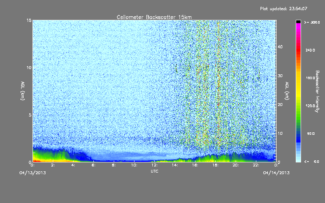
Task: Click the "15" tick on the km axis
Action: pos(29,20)
